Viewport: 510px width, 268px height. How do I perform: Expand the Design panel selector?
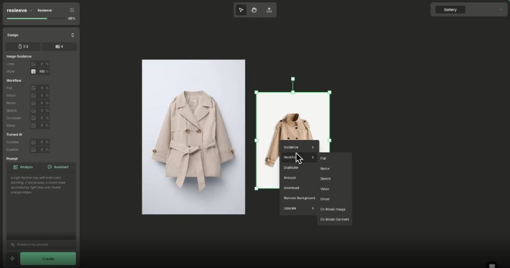pyautogui.click(x=73, y=35)
